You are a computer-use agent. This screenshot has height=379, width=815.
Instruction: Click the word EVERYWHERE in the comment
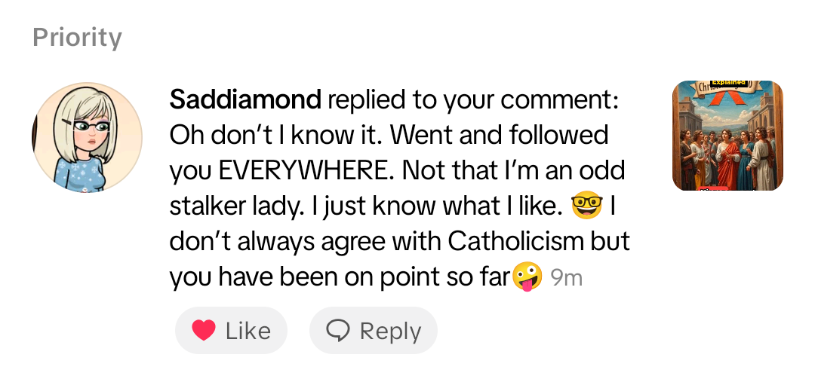click(x=306, y=171)
